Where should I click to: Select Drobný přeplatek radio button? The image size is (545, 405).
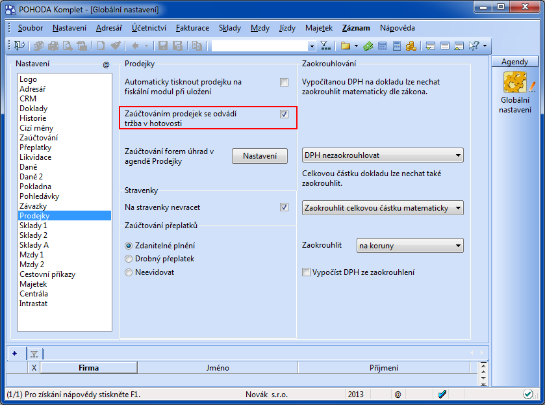tap(129, 259)
